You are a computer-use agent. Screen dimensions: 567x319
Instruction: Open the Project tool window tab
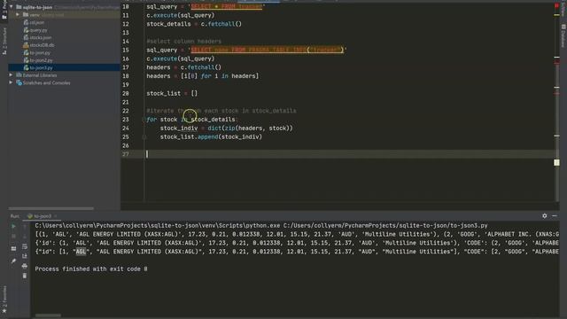coord(4,11)
